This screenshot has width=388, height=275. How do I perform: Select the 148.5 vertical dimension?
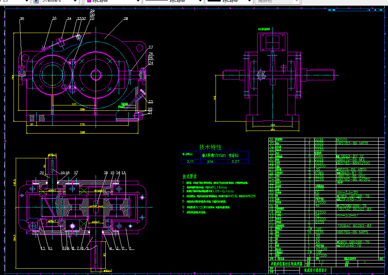(15, 183)
